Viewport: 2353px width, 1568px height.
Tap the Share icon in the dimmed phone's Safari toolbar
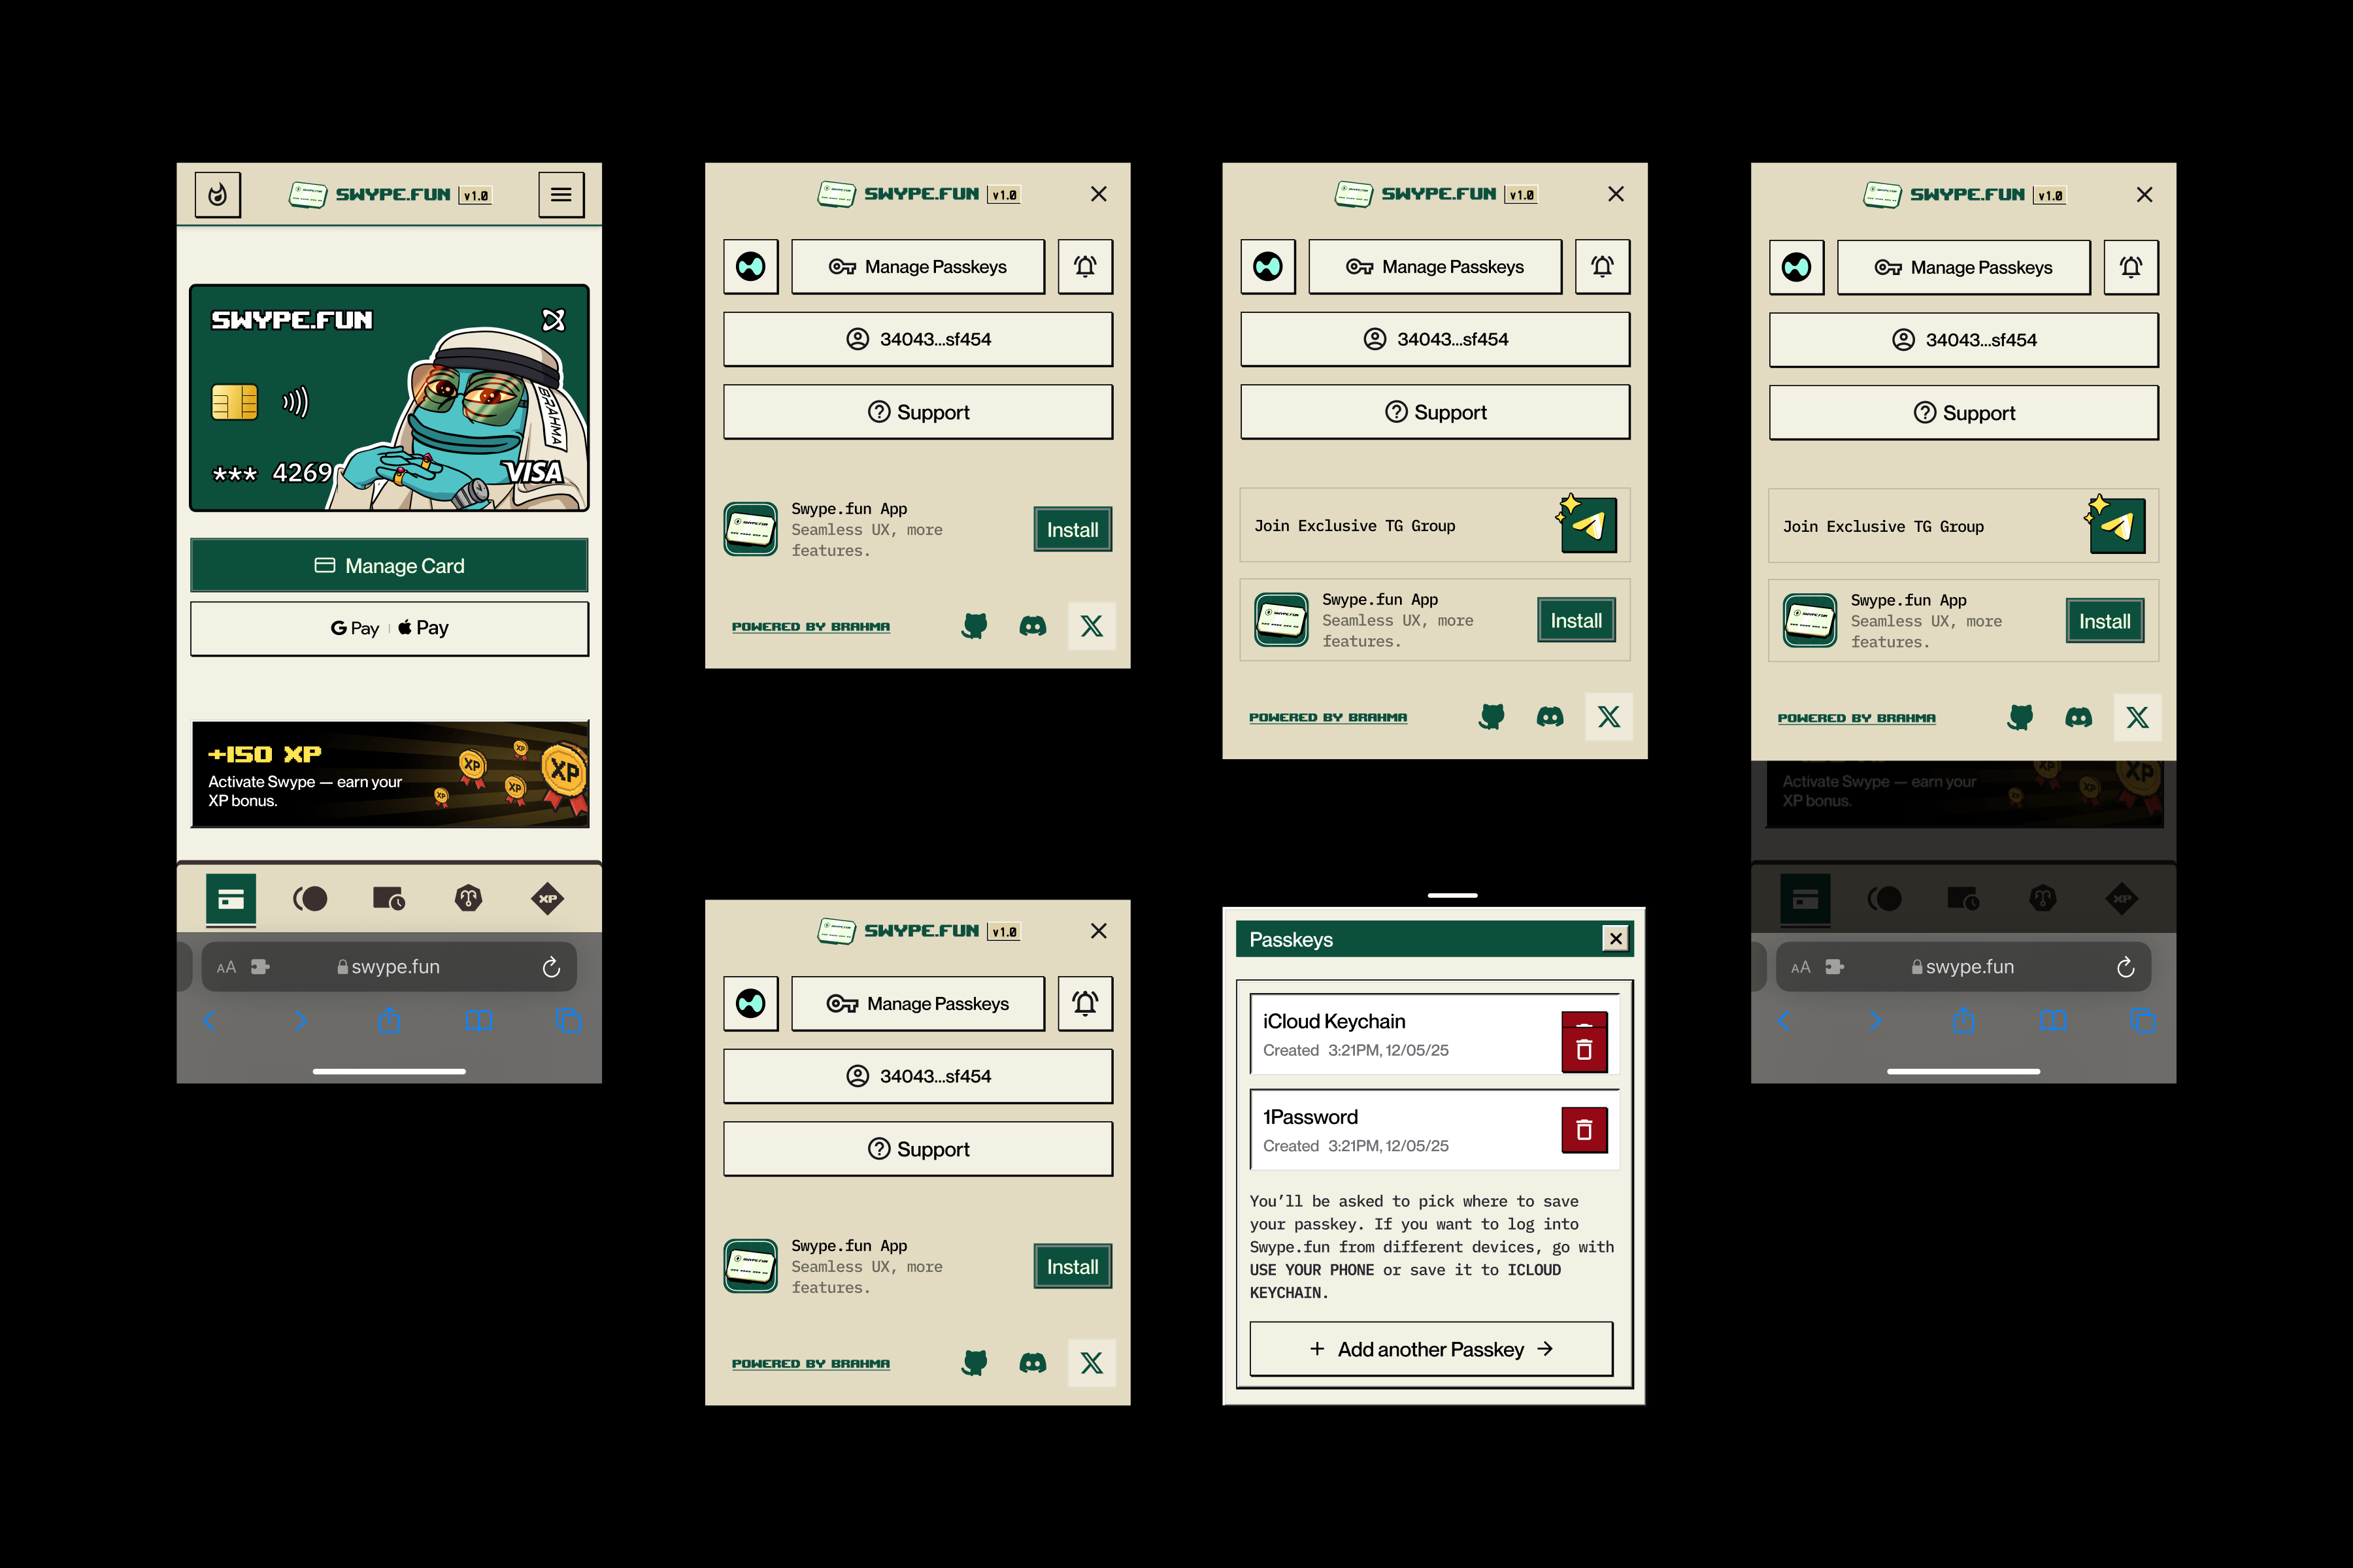(x=1964, y=1020)
